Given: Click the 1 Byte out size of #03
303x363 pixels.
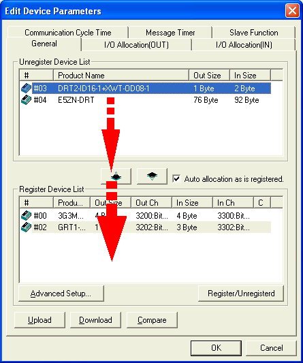Looking at the screenshot, I should (204, 89).
